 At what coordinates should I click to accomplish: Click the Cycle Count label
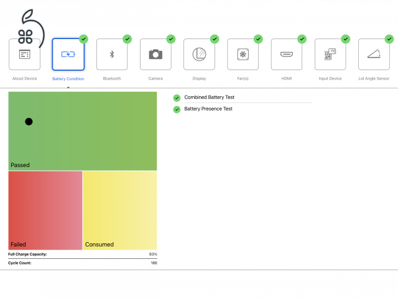pos(19,263)
